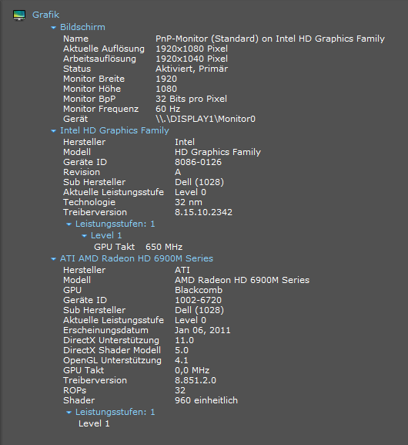Collapse Intel Leistungsstufen: 1 arrow
Screen dimensions: 408x445
69,224
